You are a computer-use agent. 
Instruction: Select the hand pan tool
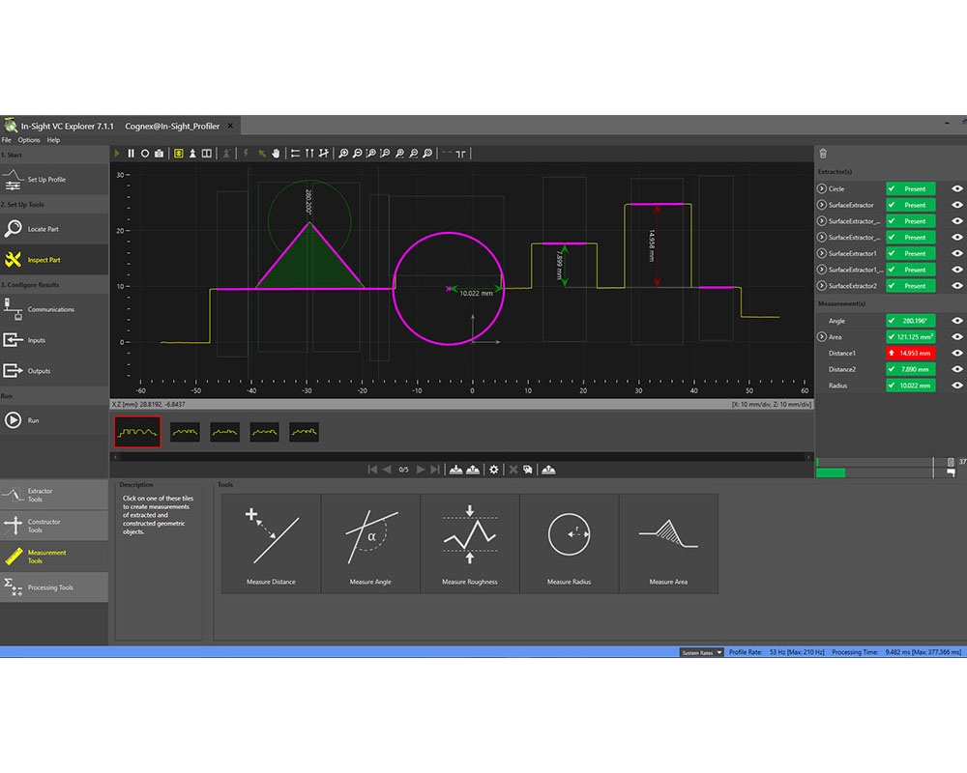click(x=275, y=153)
